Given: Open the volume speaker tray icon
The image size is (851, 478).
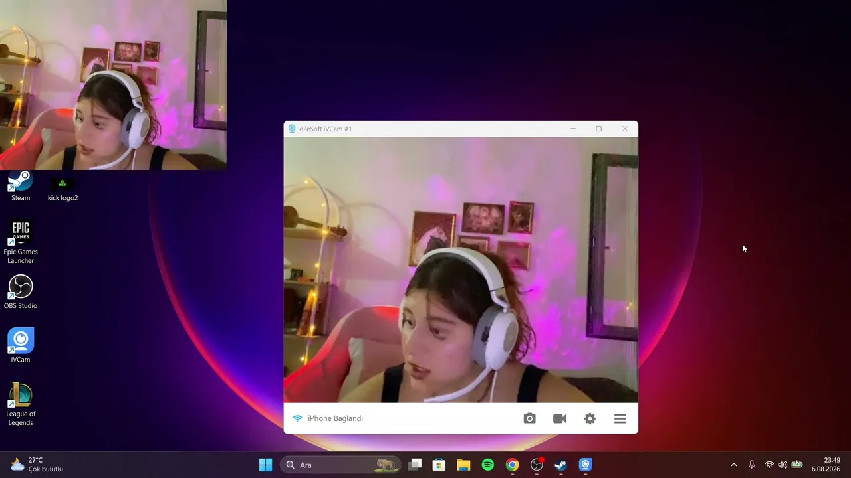Looking at the screenshot, I should [783, 465].
